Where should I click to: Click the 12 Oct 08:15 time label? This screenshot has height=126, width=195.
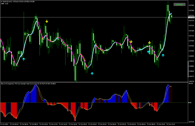coord(34,124)
